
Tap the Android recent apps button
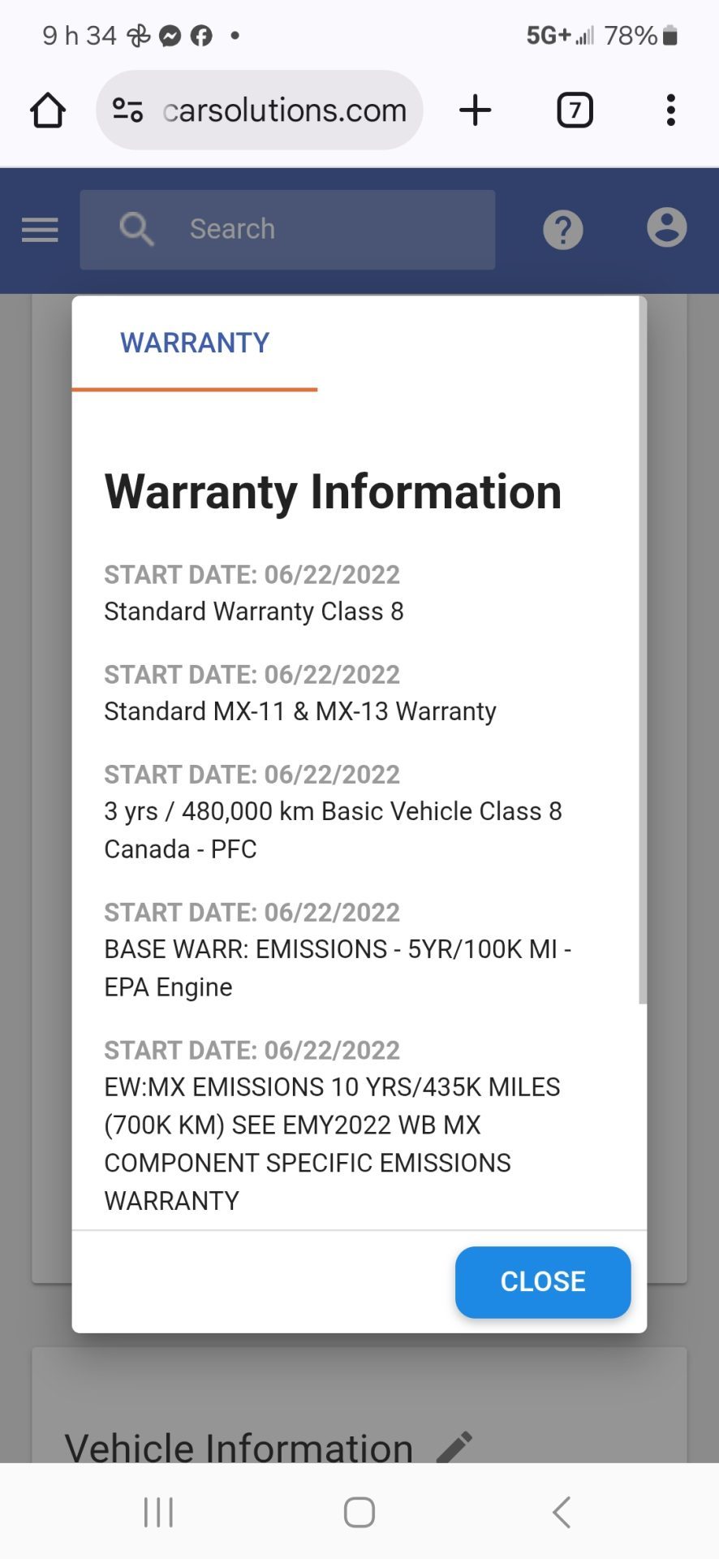point(158,1512)
